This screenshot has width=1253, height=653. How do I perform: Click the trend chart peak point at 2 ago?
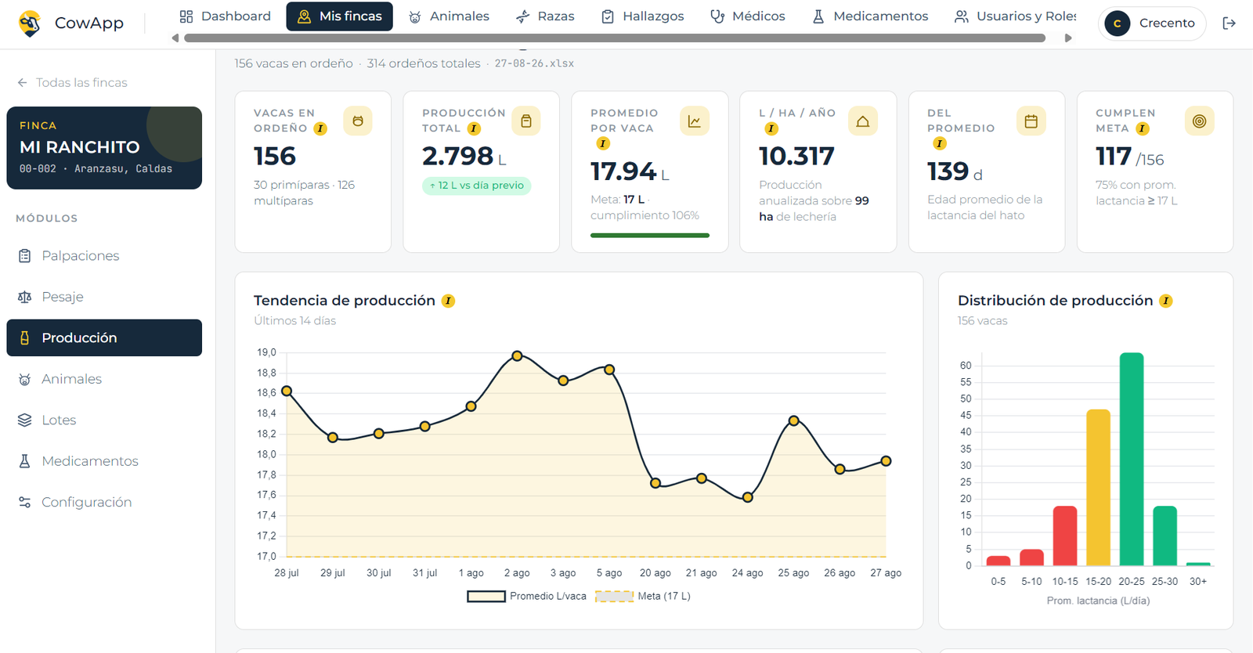(517, 356)
